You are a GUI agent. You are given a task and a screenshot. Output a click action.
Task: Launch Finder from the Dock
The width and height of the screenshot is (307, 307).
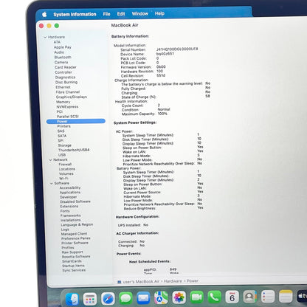click(x=72, y=299)
